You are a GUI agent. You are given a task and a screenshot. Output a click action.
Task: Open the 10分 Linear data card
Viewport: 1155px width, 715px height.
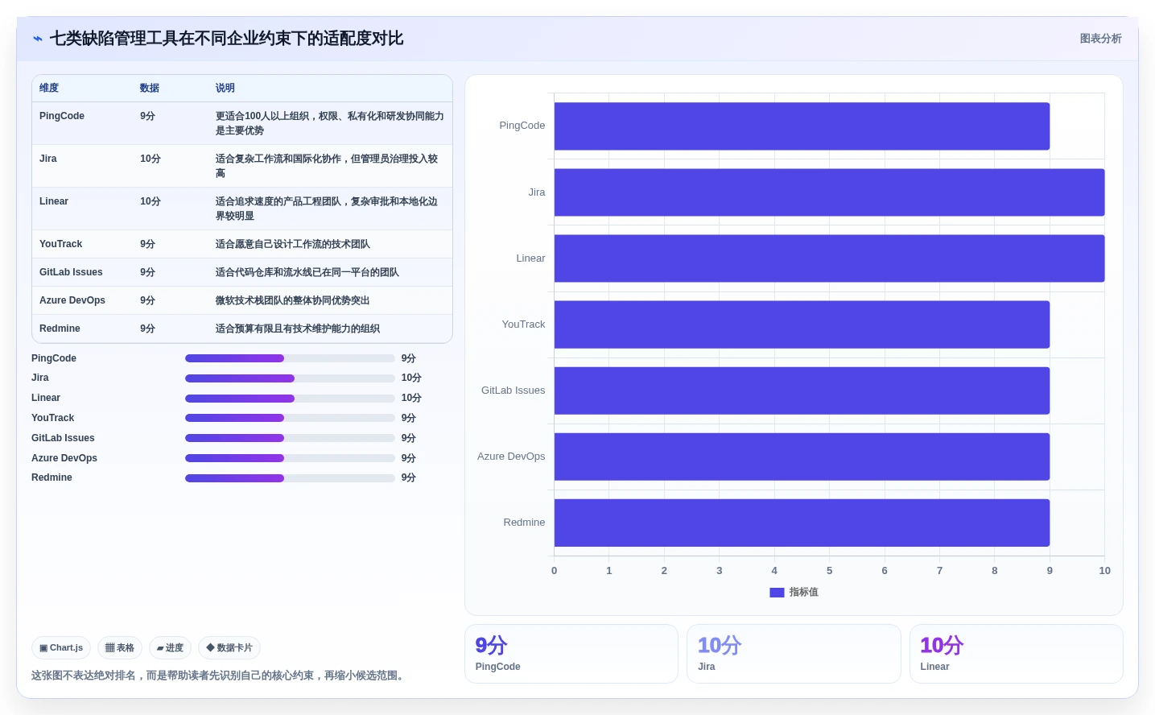pos(1017,654)
